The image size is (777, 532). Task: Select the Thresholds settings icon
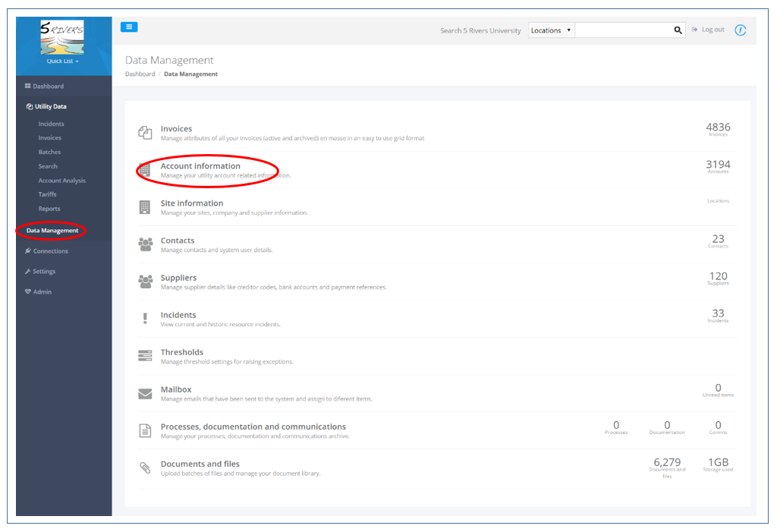[x=145, y=355]
